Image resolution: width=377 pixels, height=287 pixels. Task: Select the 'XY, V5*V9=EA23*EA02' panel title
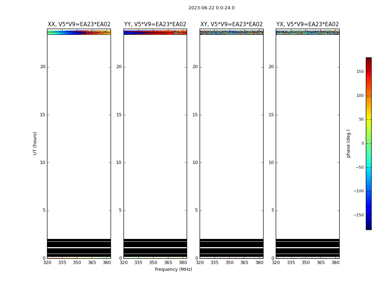(x=231, y=24)
